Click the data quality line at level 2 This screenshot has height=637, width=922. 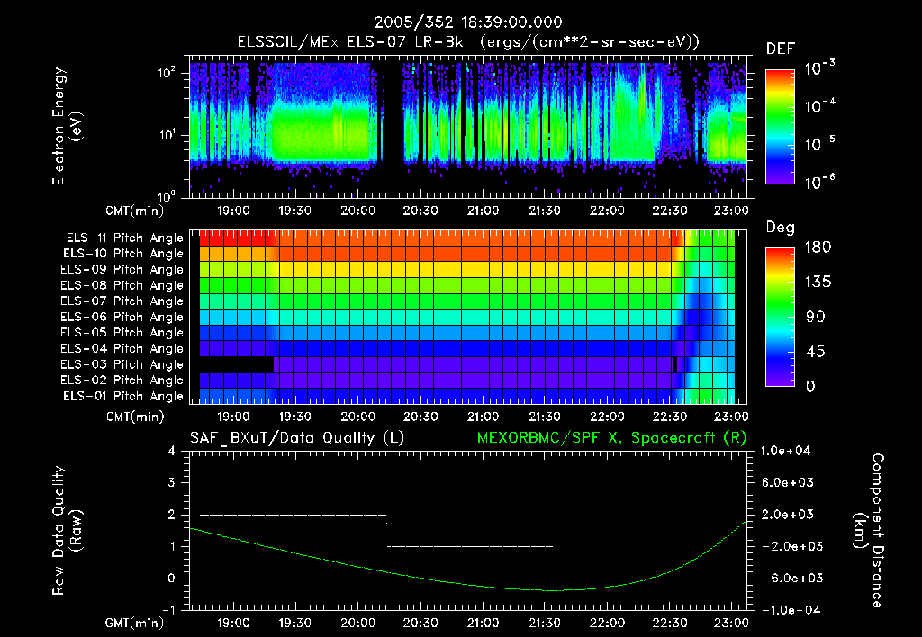(293, 515)
